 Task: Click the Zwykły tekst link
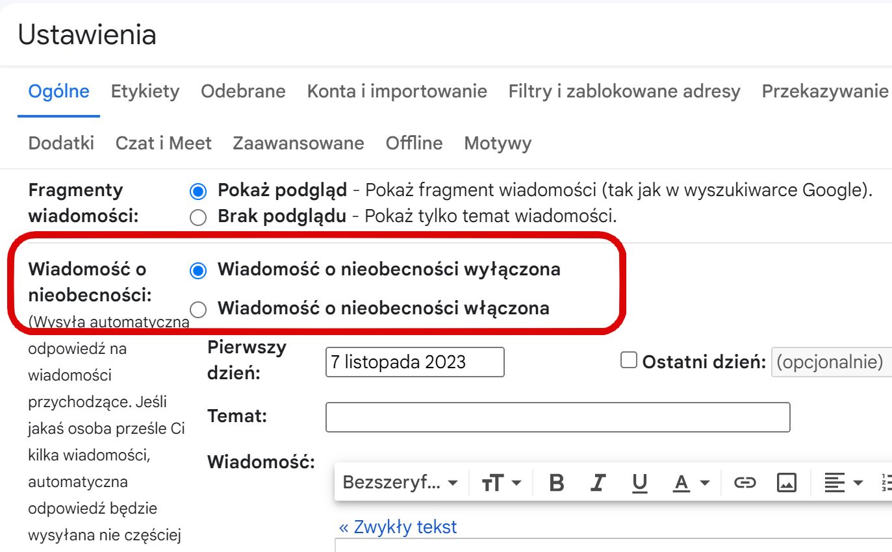coord(398,527)
